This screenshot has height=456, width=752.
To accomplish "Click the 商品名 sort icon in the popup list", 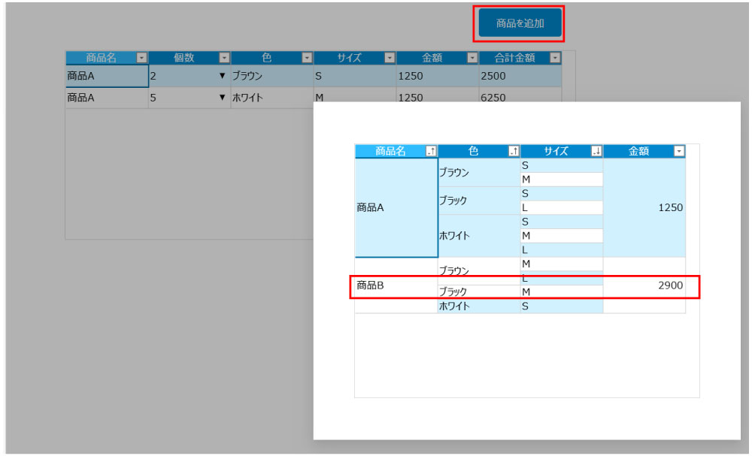I will coord(431,152).
